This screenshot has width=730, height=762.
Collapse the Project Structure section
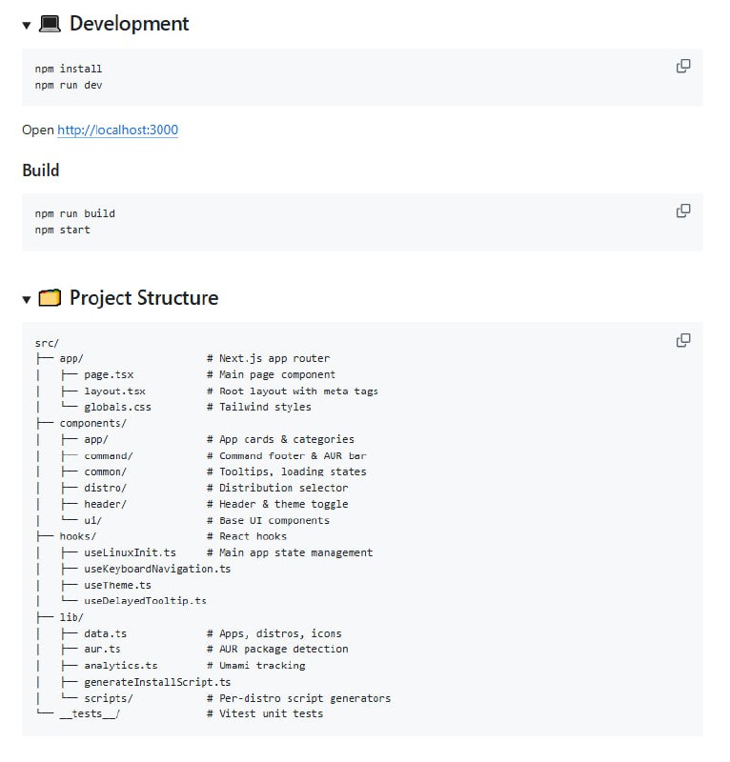coord(25,298)
